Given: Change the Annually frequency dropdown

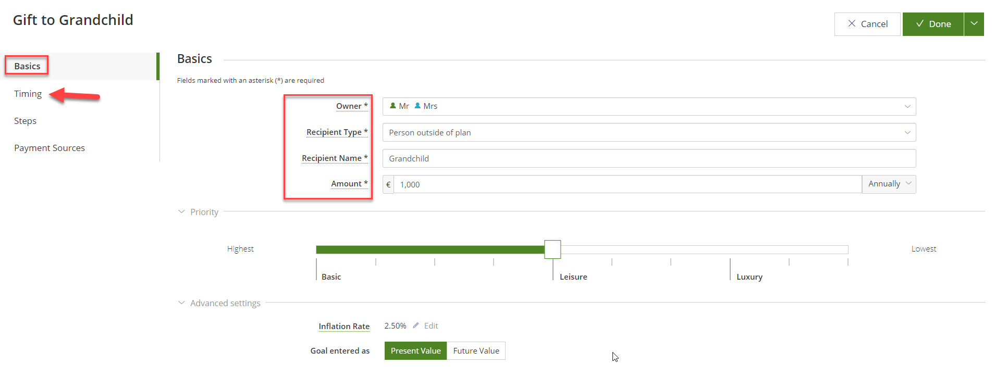Looking at the screenshot, I should point(889,184).
